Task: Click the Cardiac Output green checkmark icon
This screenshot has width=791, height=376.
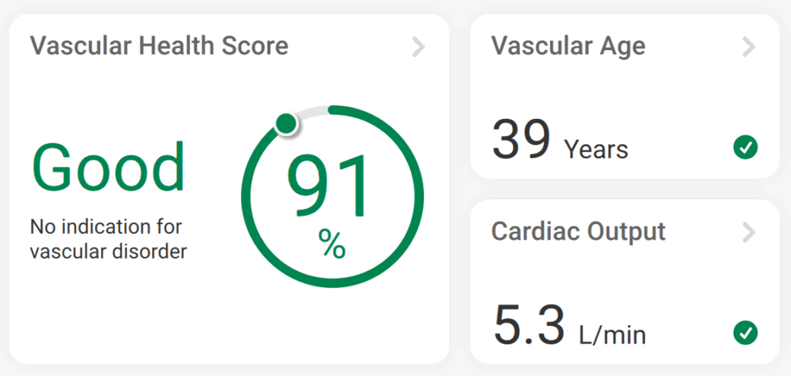Action: [745, 333]
